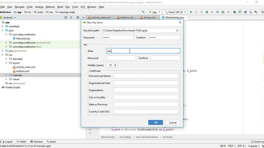The height and width of the screenshot is (148, 264).
Task: Collapse the layout folder
Action: [x=7, y=63]
